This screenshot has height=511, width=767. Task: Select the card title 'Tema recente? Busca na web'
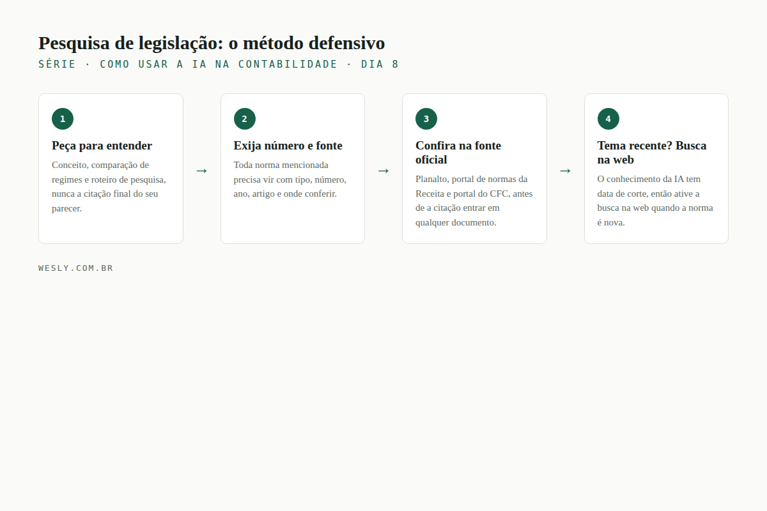tap(652, 153)
